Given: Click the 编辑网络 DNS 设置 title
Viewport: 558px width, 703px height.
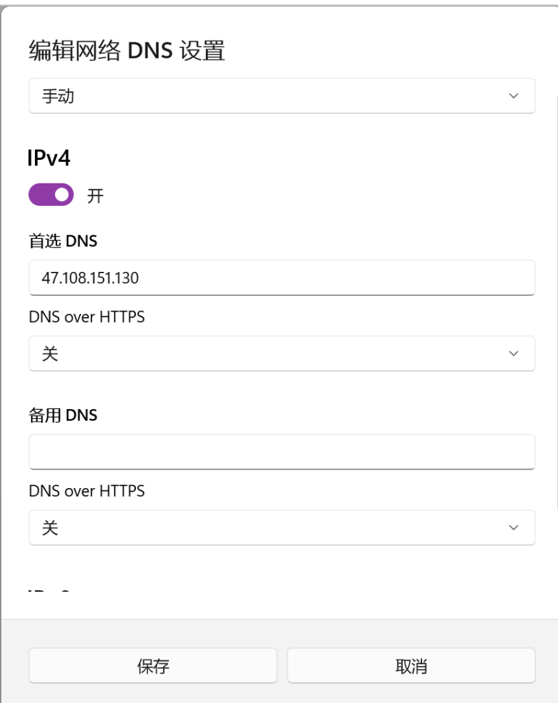Looking at the screenshot, I should tap(127, 50).
